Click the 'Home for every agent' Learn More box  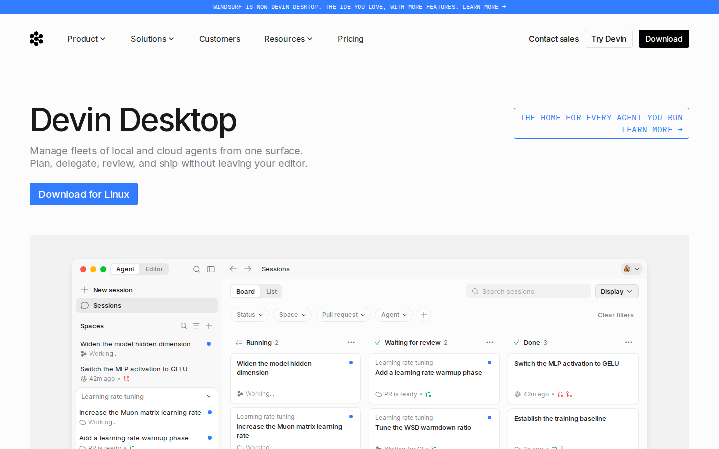(601, 123)
